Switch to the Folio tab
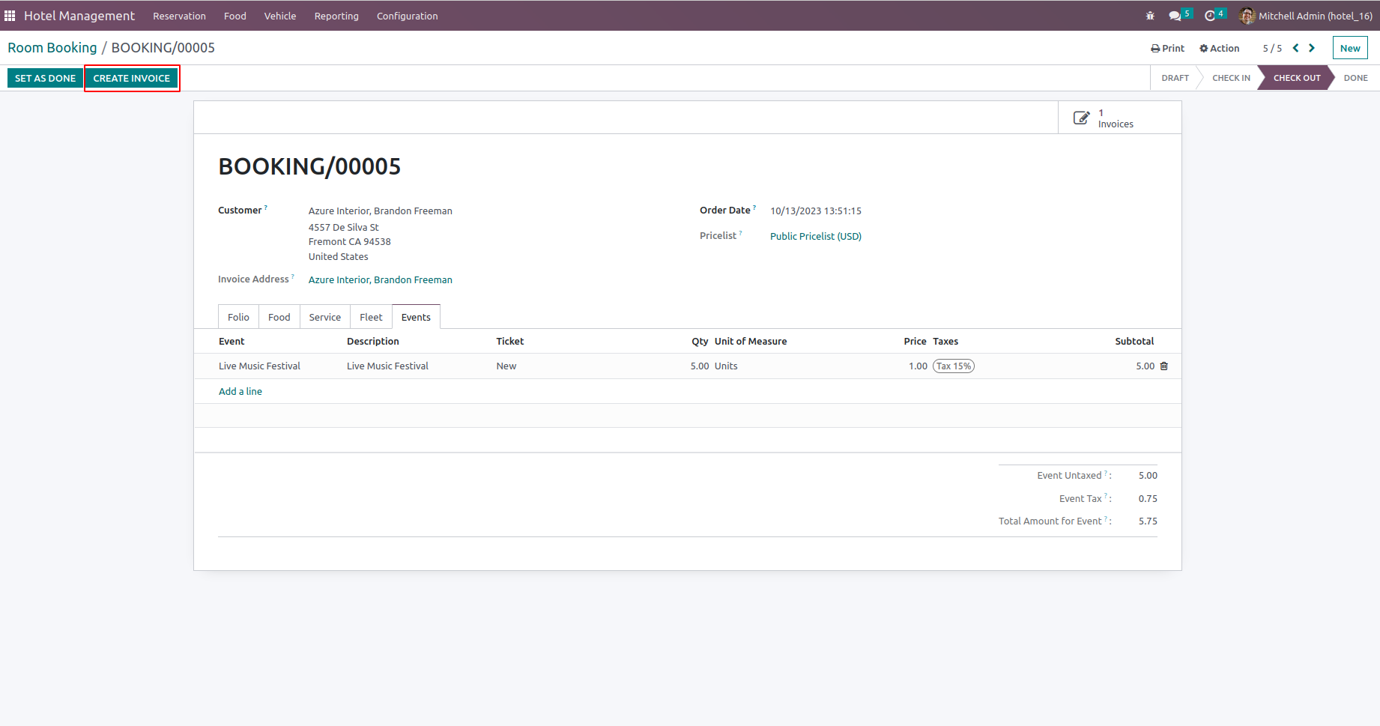Screen dimensions: 1380x726 (238, 317)
